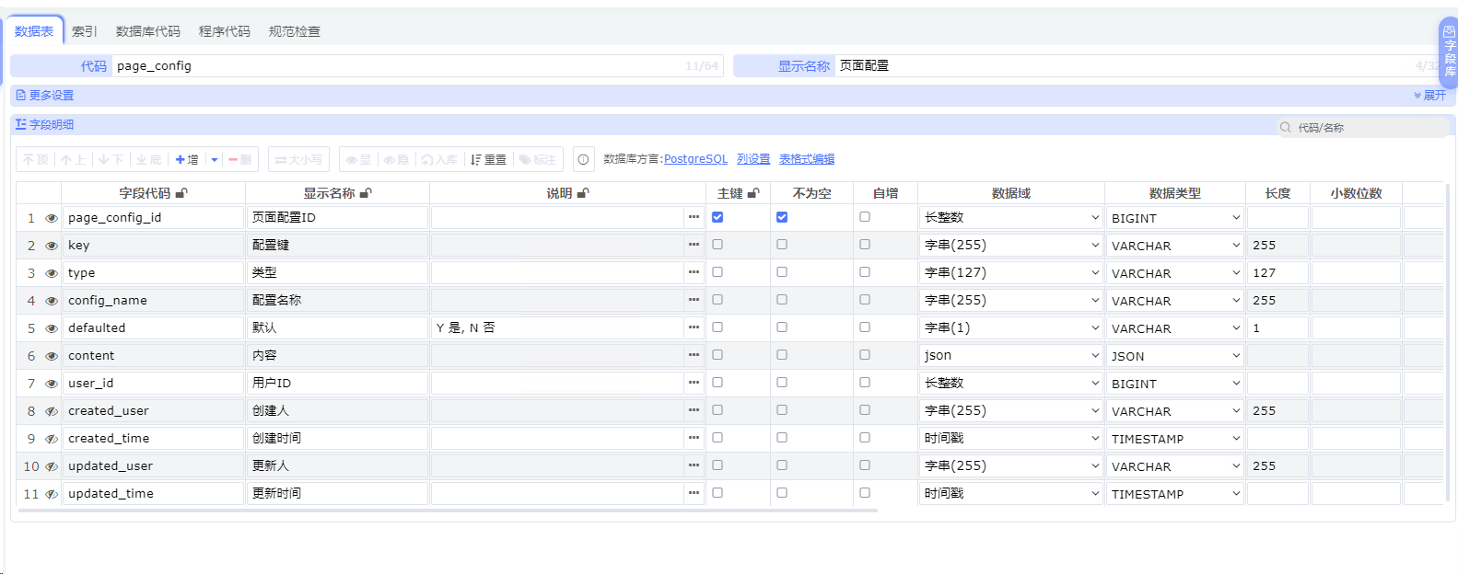This screenshot has height=574, width=1458.
Task: Open 说明 ellipsis editor for page_config_id row
Action: 694,217
